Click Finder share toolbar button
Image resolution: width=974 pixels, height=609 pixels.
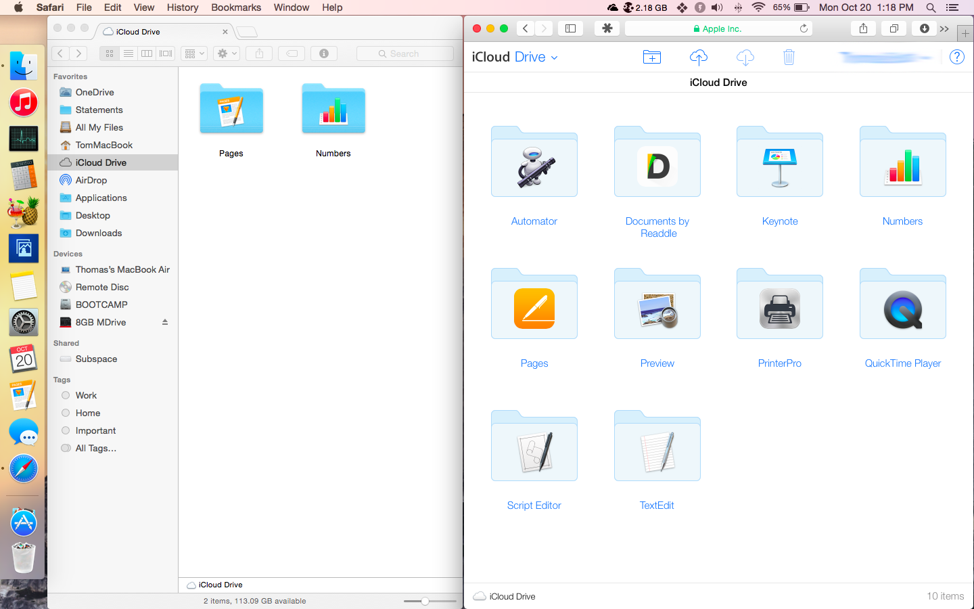tap(259, 53)
